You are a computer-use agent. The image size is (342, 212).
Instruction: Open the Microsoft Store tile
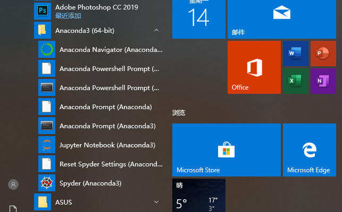(x=226, y=150)
